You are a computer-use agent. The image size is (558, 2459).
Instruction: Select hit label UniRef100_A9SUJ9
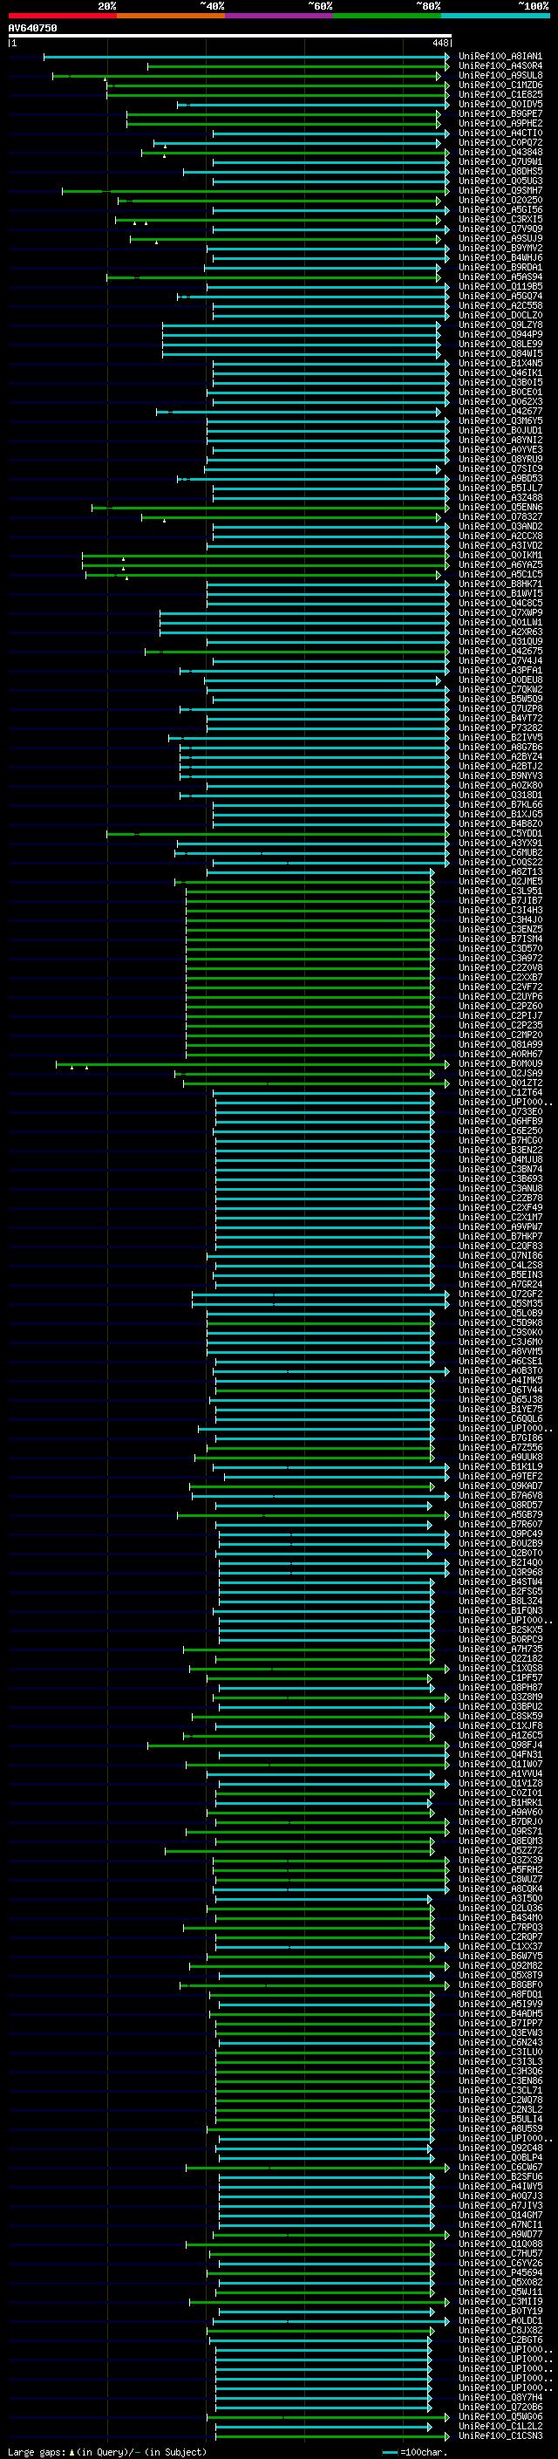pyautogui.click(x=500, y=239)
